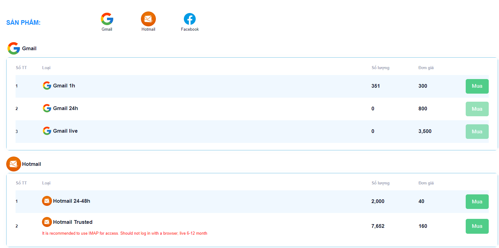Open the Hotmail label under top icon
This screenshot has height=248, width=499.
click(148, 29)
